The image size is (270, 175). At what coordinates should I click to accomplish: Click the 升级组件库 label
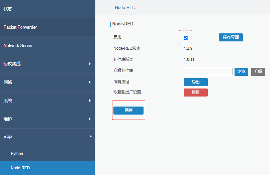123,70
